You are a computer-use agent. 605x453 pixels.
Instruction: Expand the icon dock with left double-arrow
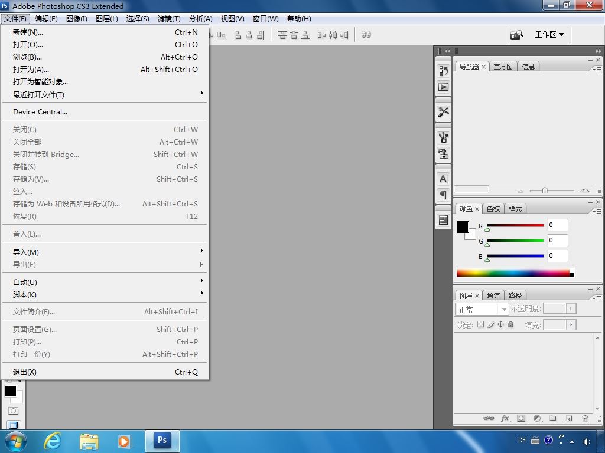point(448,51)
